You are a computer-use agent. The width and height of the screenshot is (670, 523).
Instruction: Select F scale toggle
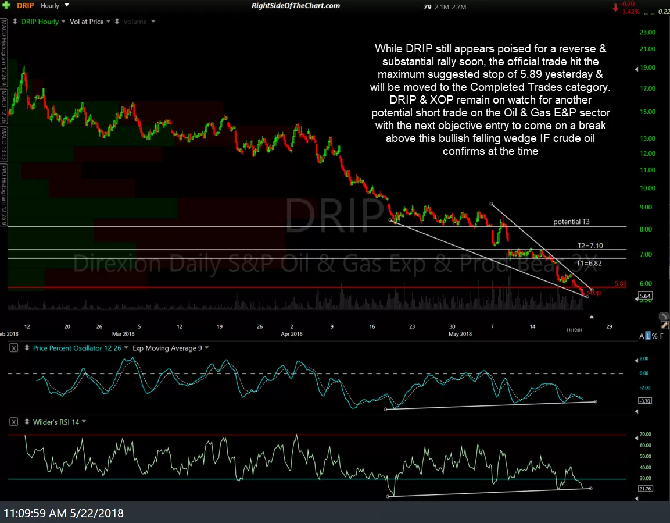pyautogui.click(x=661, y=336)
